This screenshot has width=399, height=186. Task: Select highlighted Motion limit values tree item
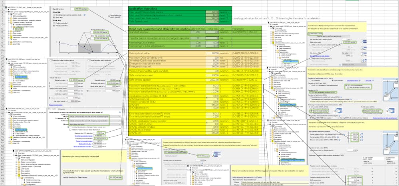pyautogui.click(x=21, y=77)
